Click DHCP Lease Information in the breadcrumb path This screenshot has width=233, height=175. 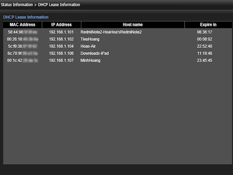tap(59, 5)
